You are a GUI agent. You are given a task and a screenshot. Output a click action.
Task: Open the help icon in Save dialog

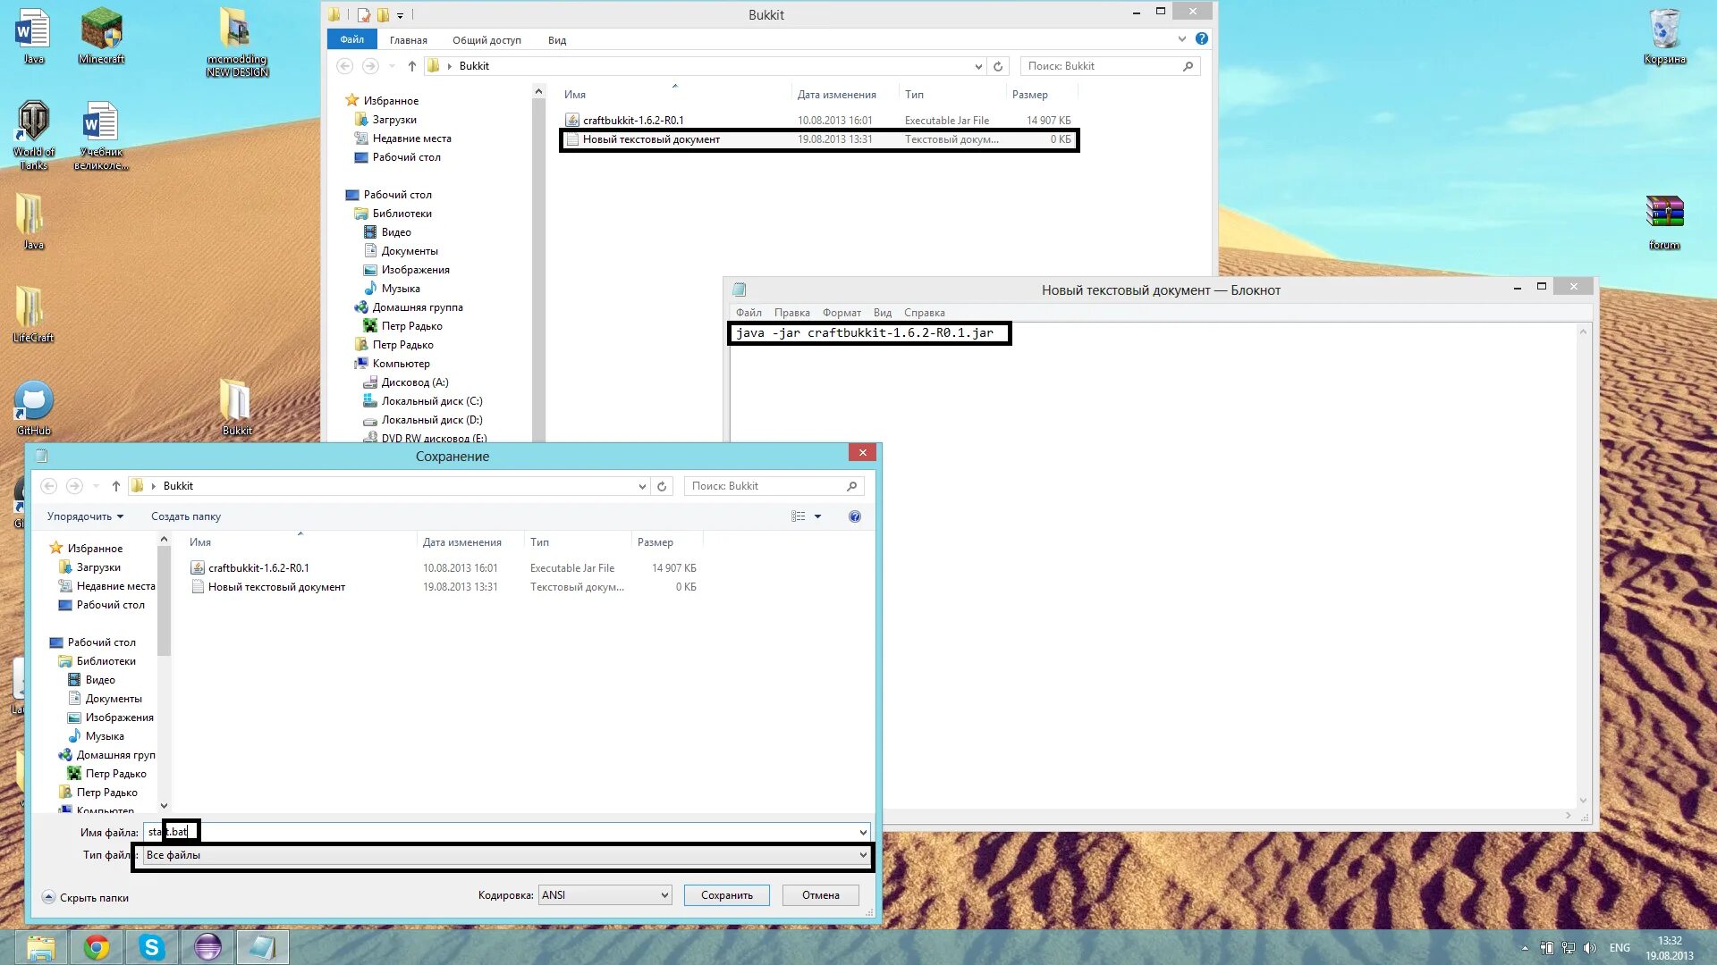855,516
